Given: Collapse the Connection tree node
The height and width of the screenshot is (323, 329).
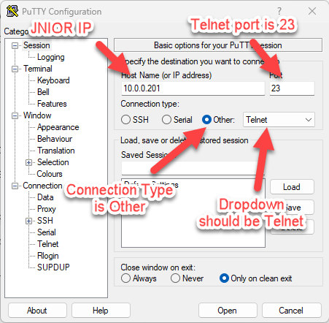Looking at the screenshot, I should pyautogui.click(x=15, y=186).
